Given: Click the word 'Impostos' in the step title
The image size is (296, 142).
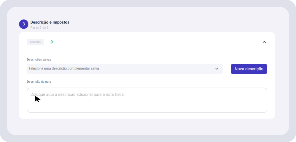Looking at the screenshot, I should click(61, 22).
